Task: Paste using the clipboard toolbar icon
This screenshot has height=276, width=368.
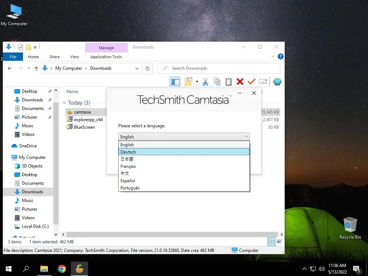Action: click(228, 82)
